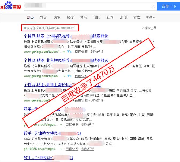Switch to the 新闻 tab
The height and width of the screenshot is (162, 180).
(x=44, y=18)
